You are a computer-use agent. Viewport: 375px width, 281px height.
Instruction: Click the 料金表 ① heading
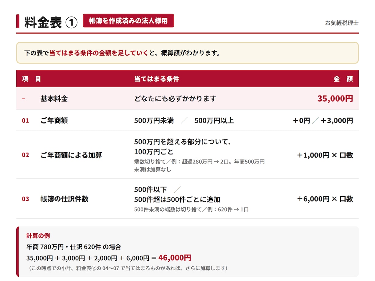pyautogui.click(x=51, y=23)
